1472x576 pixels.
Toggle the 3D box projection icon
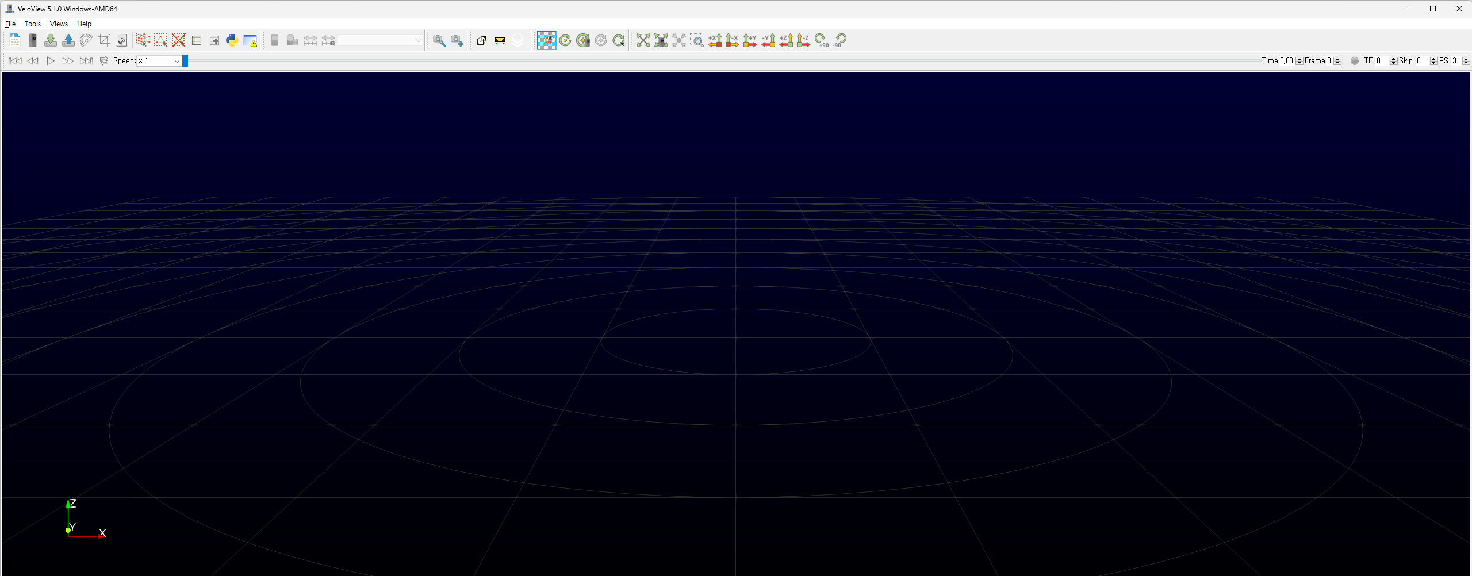[482, 40]
